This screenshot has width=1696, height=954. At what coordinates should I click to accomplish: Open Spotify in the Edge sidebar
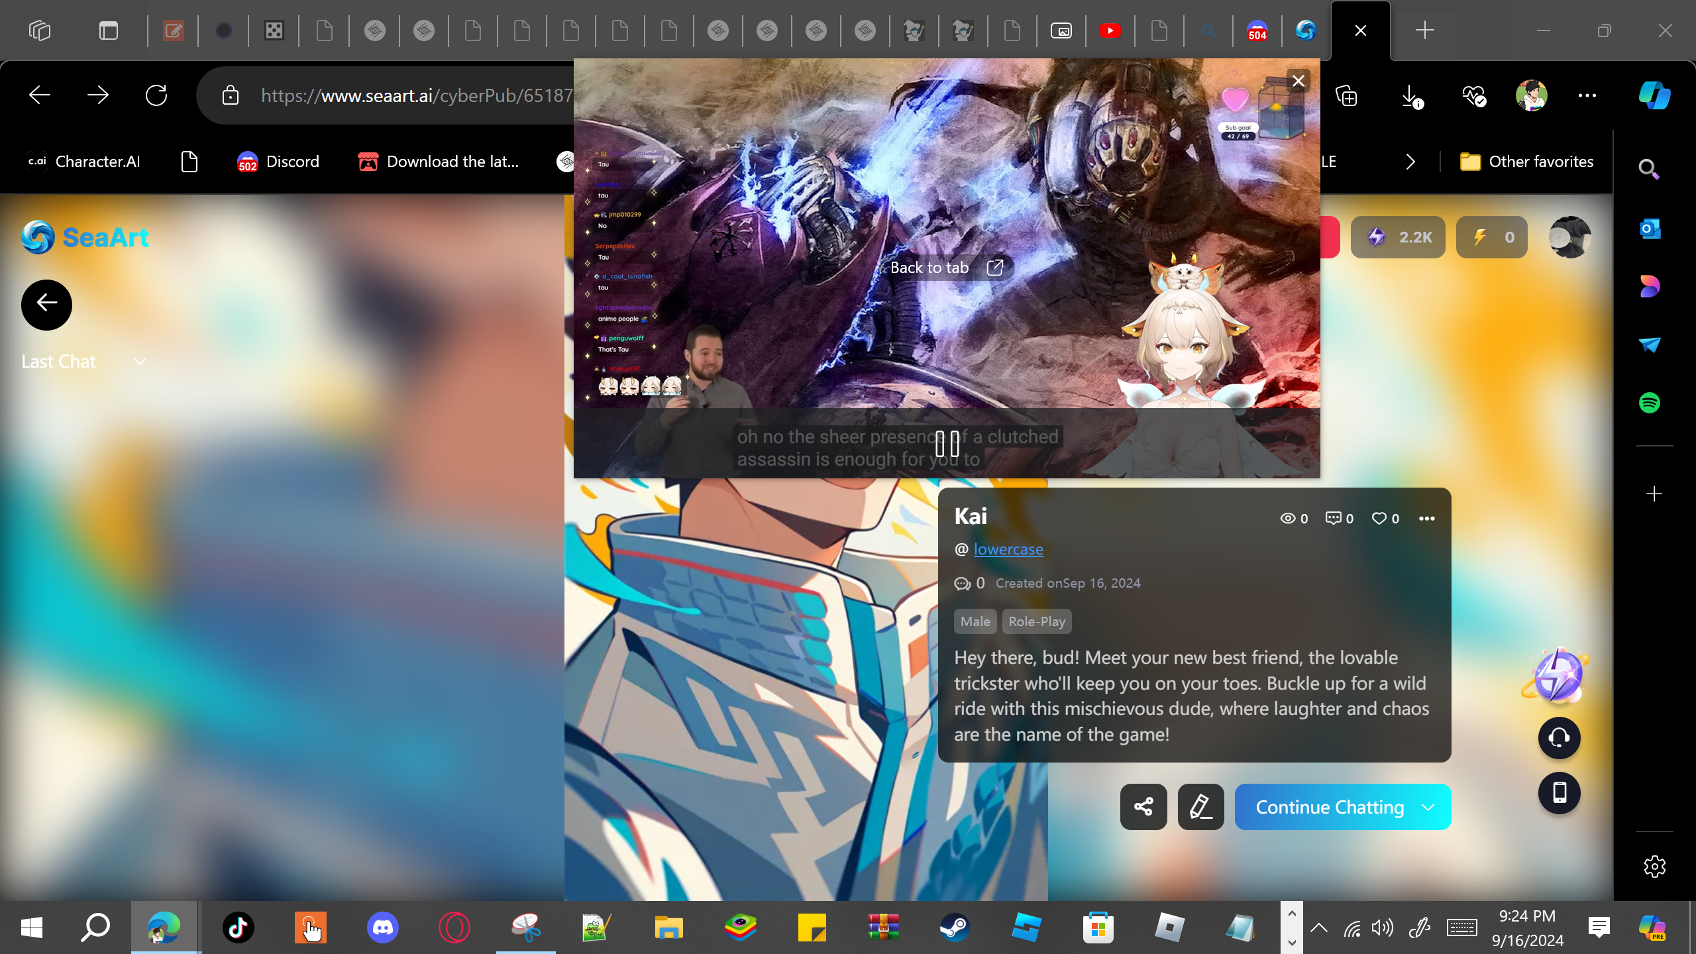[1649, 403]
